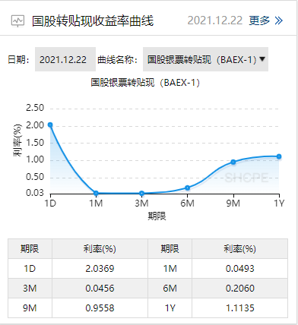Click the 6M x-axis tick label
This screenshot has height=325, width=298.
188,203
